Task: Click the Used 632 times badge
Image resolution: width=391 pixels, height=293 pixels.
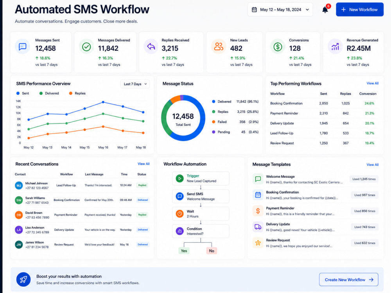Action: (x=364, y=243)
